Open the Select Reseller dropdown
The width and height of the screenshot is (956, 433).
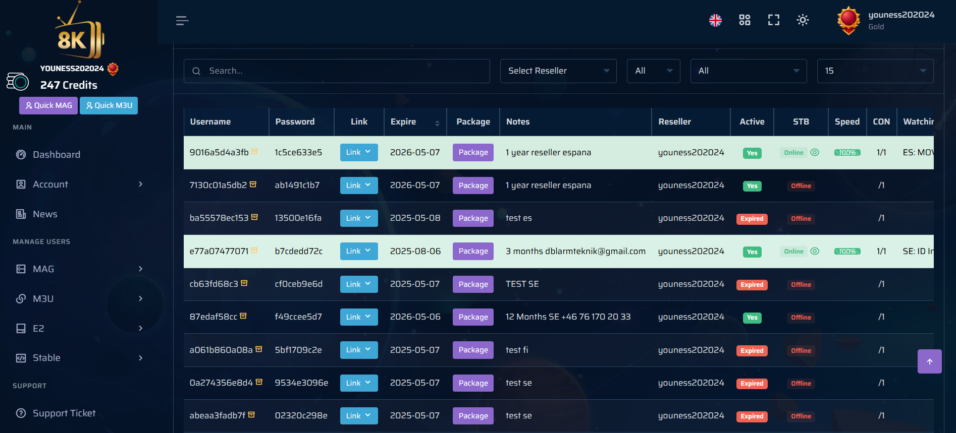click(x=558, y=71)
